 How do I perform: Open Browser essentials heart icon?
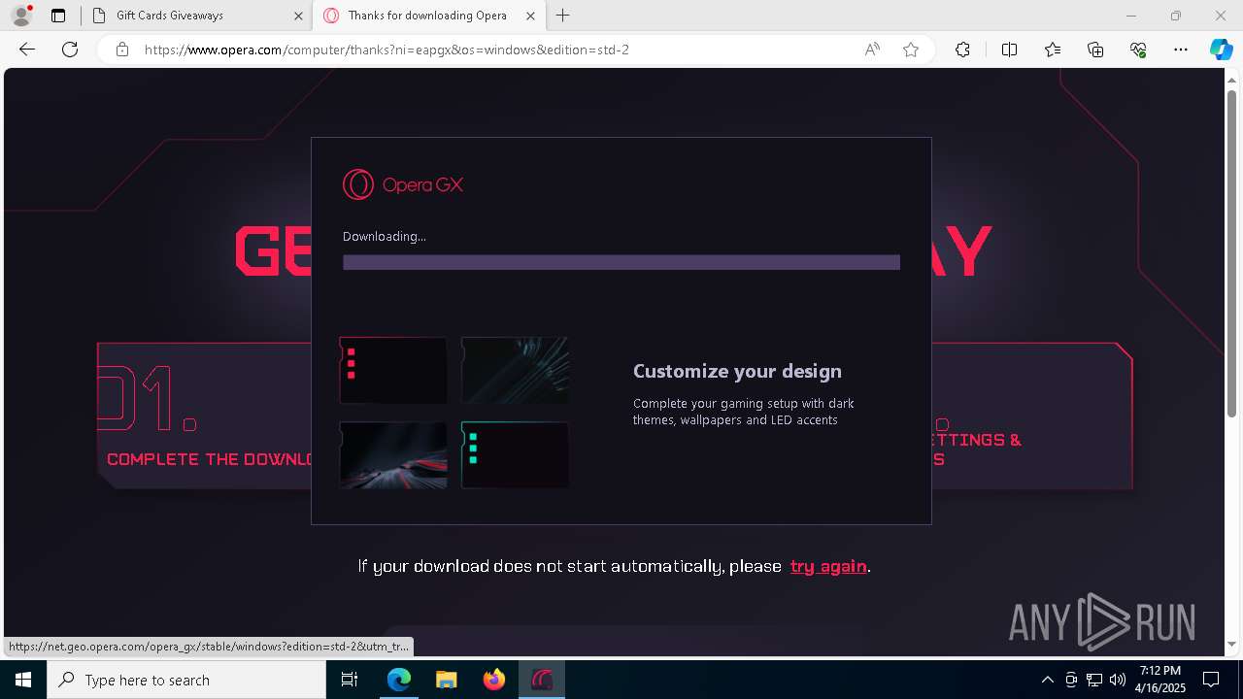click(1138, 50)
